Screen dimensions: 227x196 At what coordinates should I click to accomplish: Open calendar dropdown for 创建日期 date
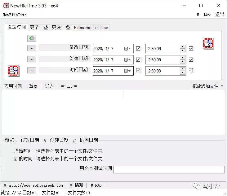tap(127, 60)
